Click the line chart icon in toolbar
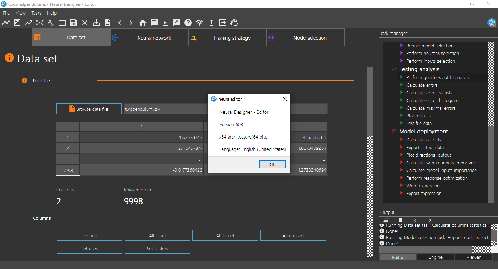 6,23
